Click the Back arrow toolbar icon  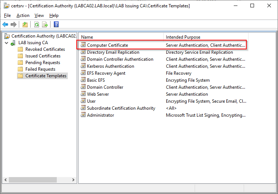(x=5, y=24)
